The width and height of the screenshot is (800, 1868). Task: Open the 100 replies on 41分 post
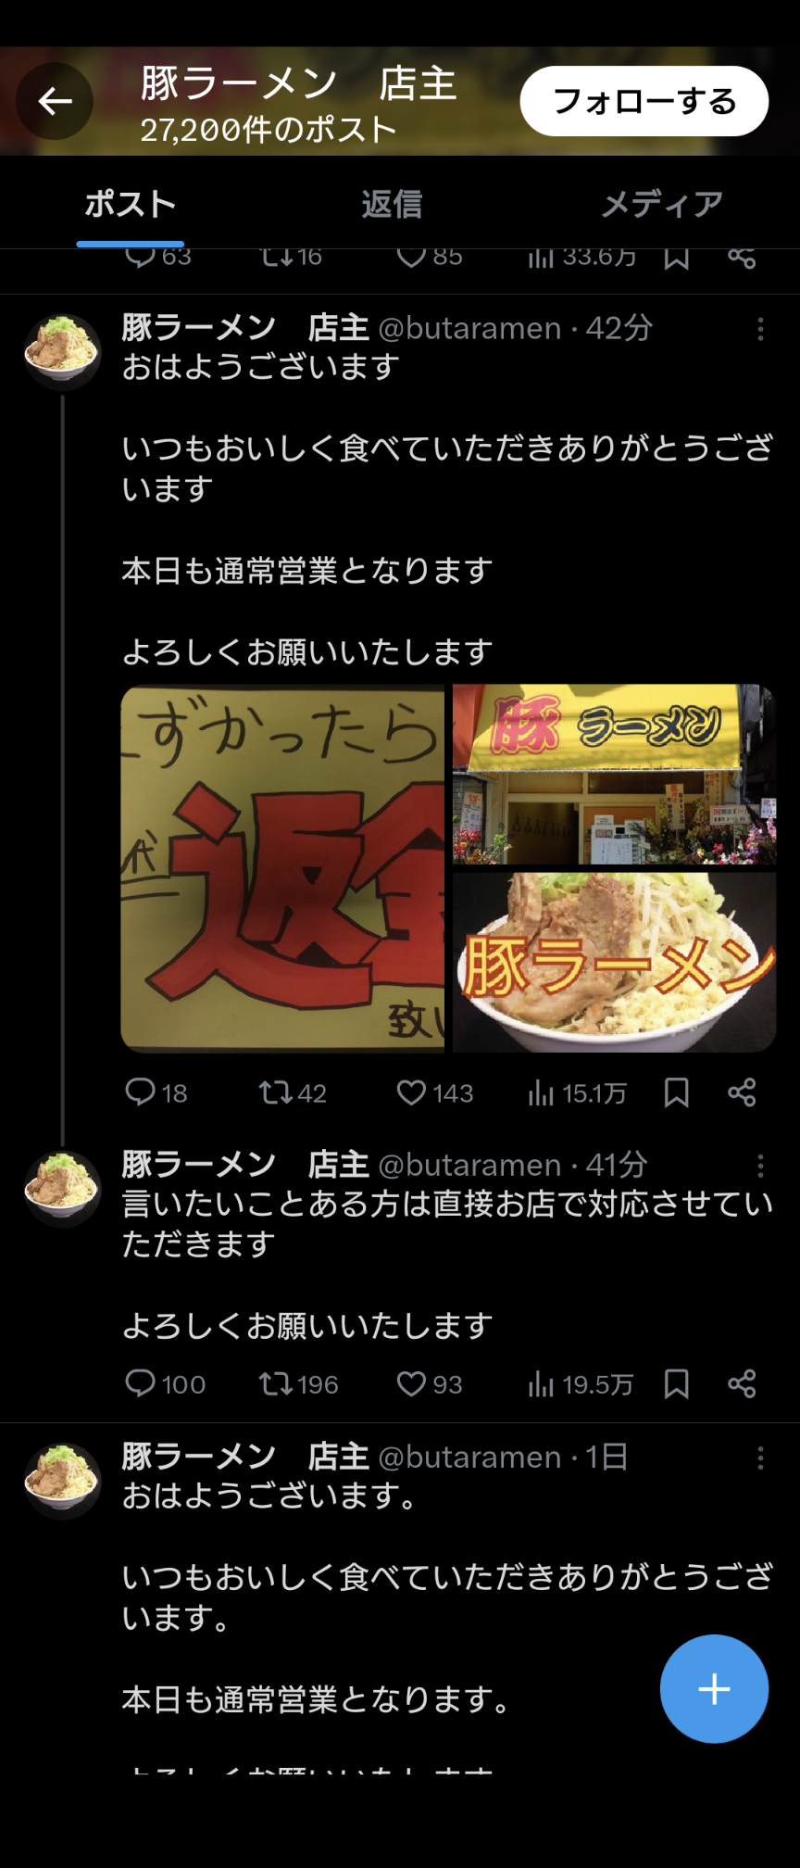tap(165, 1384)
